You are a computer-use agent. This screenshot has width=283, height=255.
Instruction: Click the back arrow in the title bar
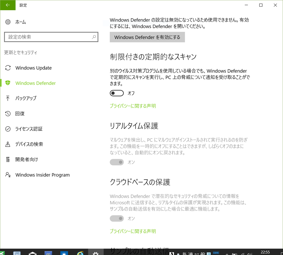tap(8, 5)
